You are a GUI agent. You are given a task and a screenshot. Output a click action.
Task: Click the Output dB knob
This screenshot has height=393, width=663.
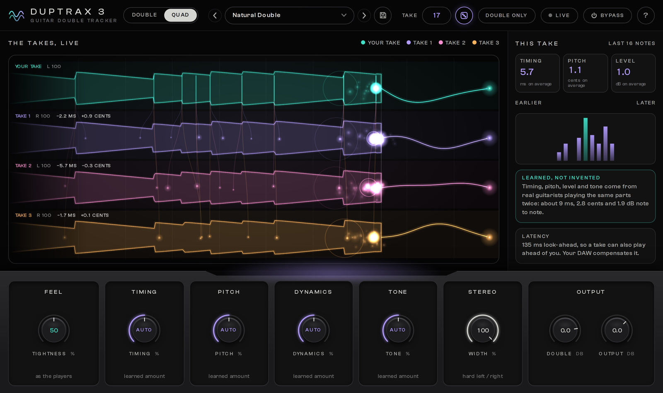pos(617,330)
